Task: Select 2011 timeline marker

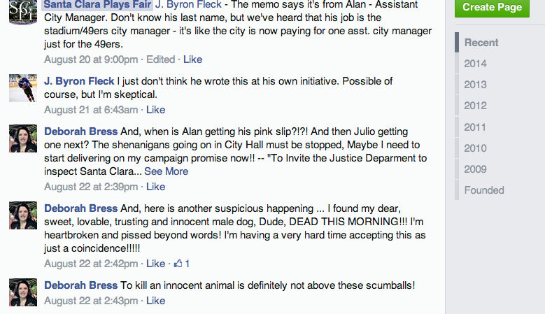Action: point(475,127)
